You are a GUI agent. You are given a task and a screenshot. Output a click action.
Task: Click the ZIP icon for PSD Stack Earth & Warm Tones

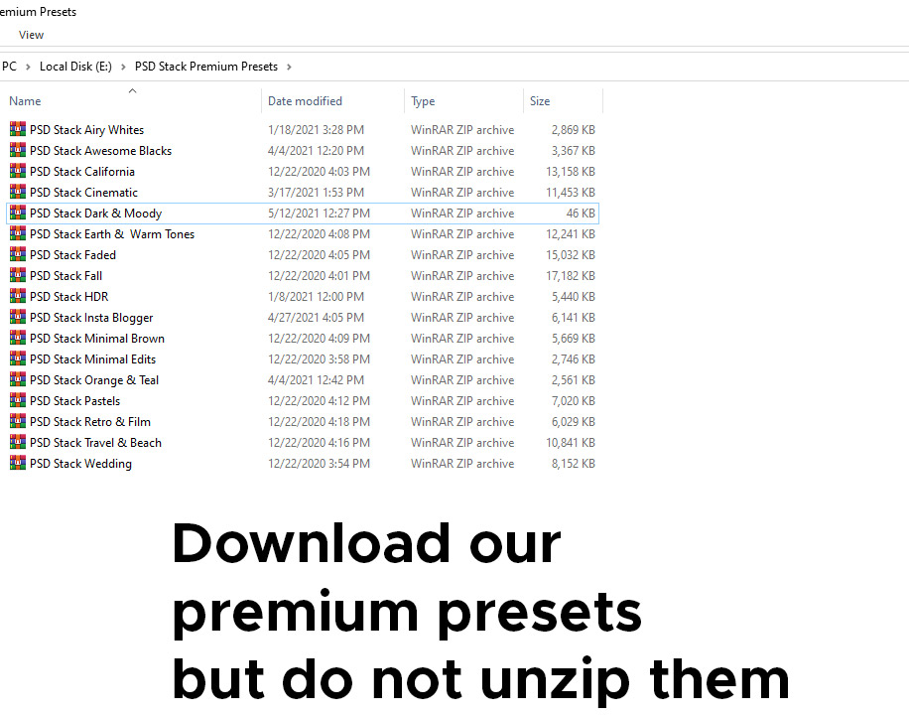[18, 233]
